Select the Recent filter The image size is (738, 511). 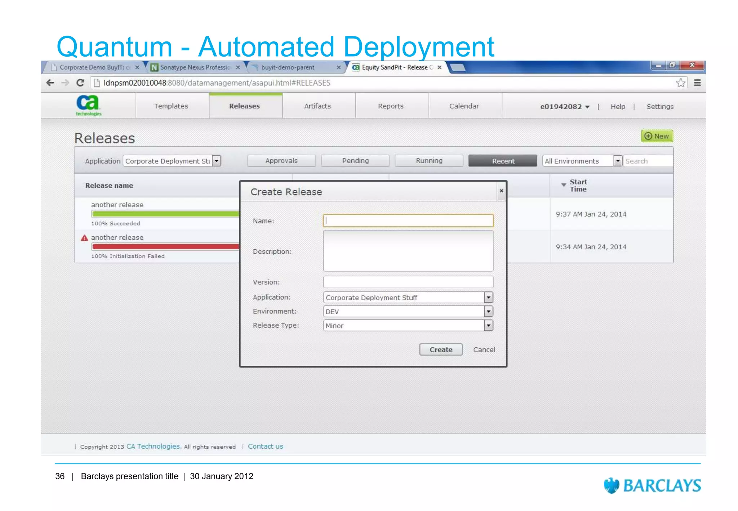pos(503,161)
